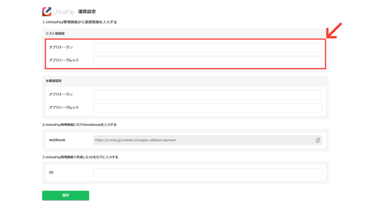
Task: Focus the test environment アプリシークレット field
Action: tap(208, 61)
